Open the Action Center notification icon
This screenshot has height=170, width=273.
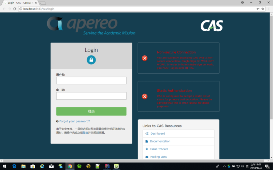267,166
